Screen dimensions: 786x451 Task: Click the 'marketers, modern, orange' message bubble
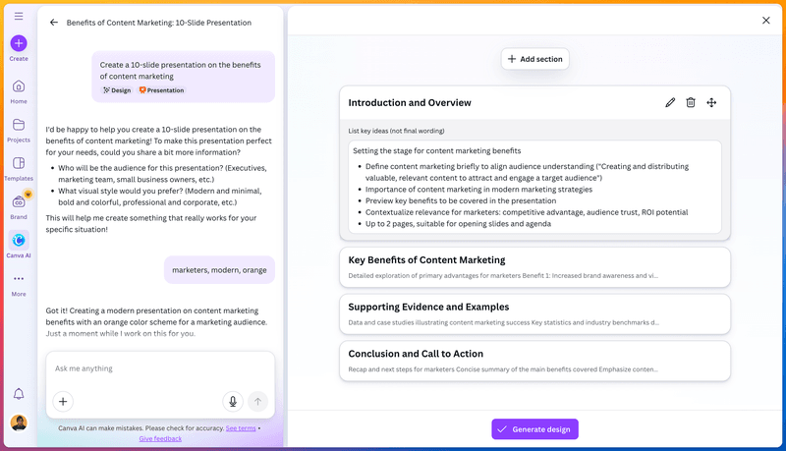click(x=219, y=270)
